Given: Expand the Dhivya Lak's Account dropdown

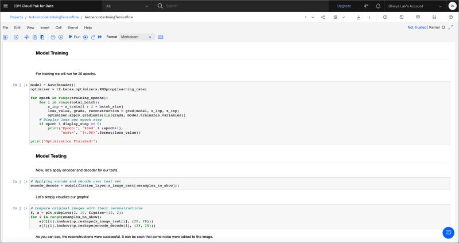Looking at the screenshot, I should point(415,6).
